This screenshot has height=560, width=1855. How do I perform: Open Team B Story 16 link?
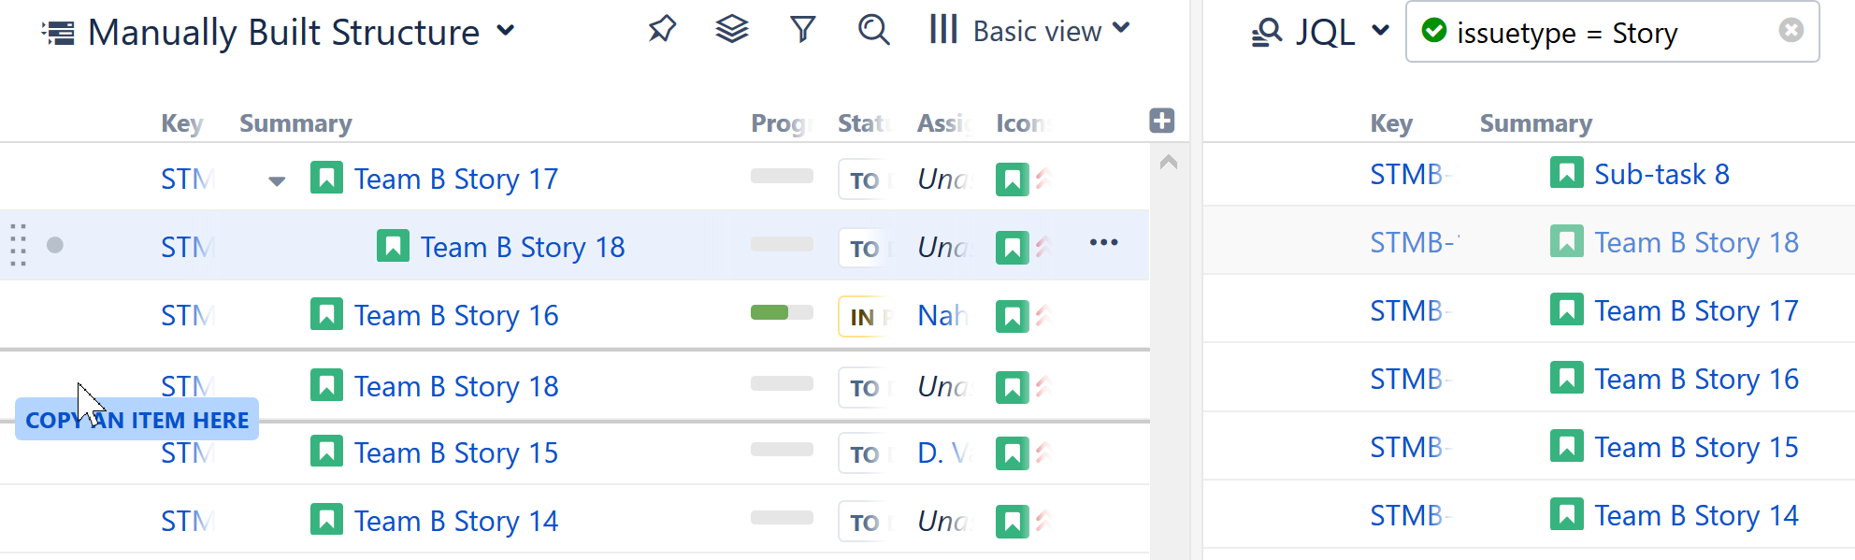coord(456,315)
